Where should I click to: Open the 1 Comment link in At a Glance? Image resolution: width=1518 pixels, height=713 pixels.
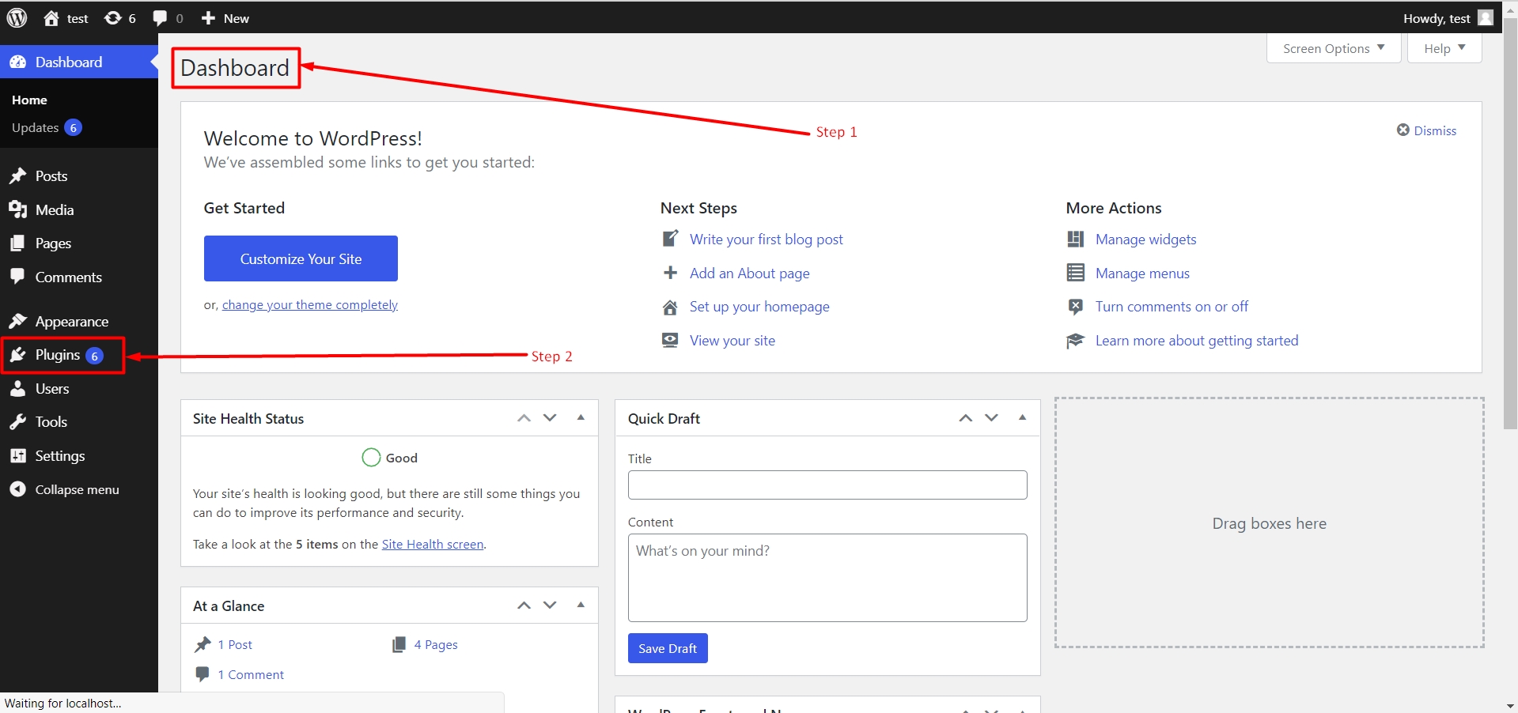251,674
